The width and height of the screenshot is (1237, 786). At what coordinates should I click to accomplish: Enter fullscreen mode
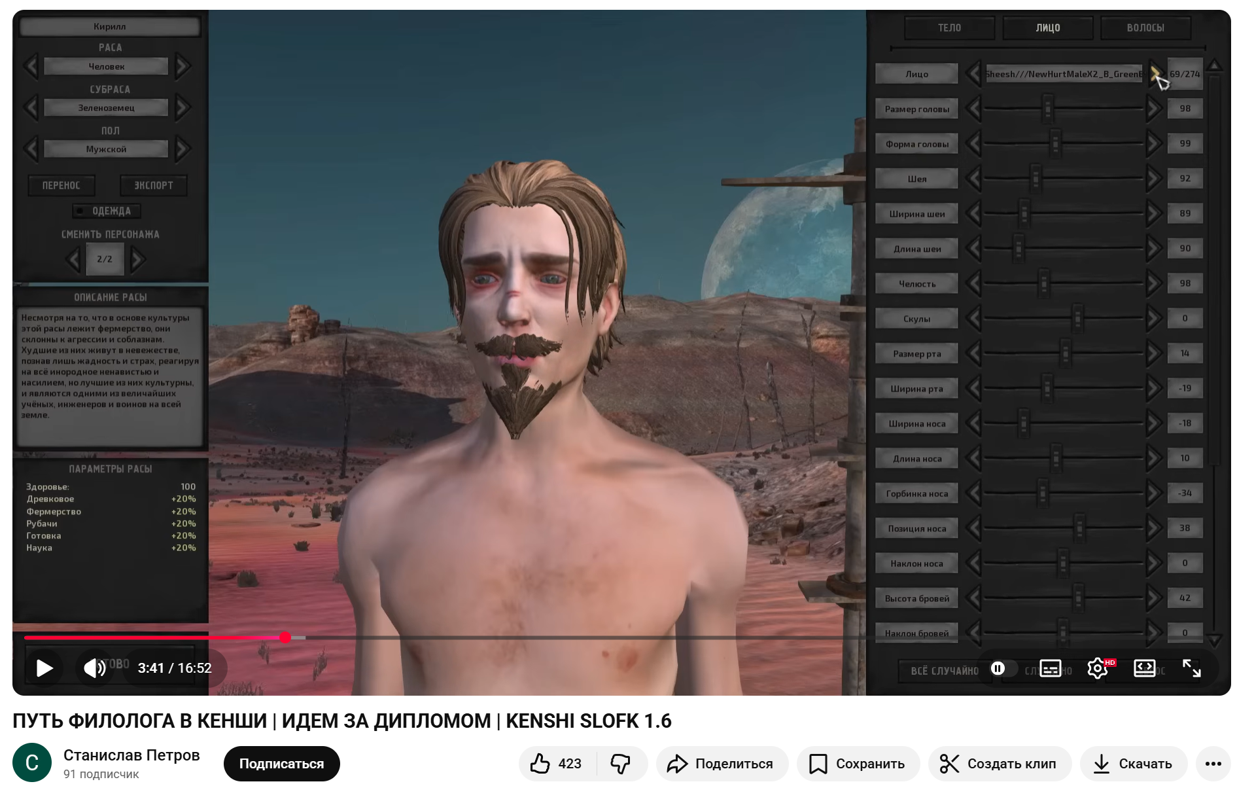(x=1192, y=668)
